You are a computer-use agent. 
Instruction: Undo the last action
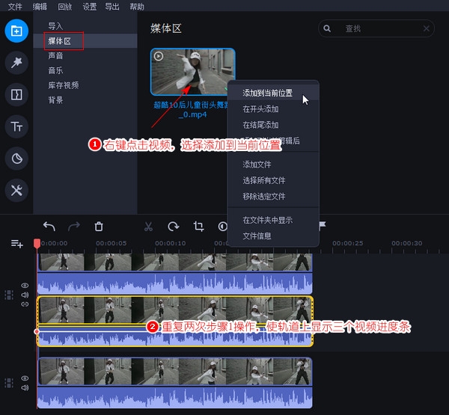click(49, 227)
